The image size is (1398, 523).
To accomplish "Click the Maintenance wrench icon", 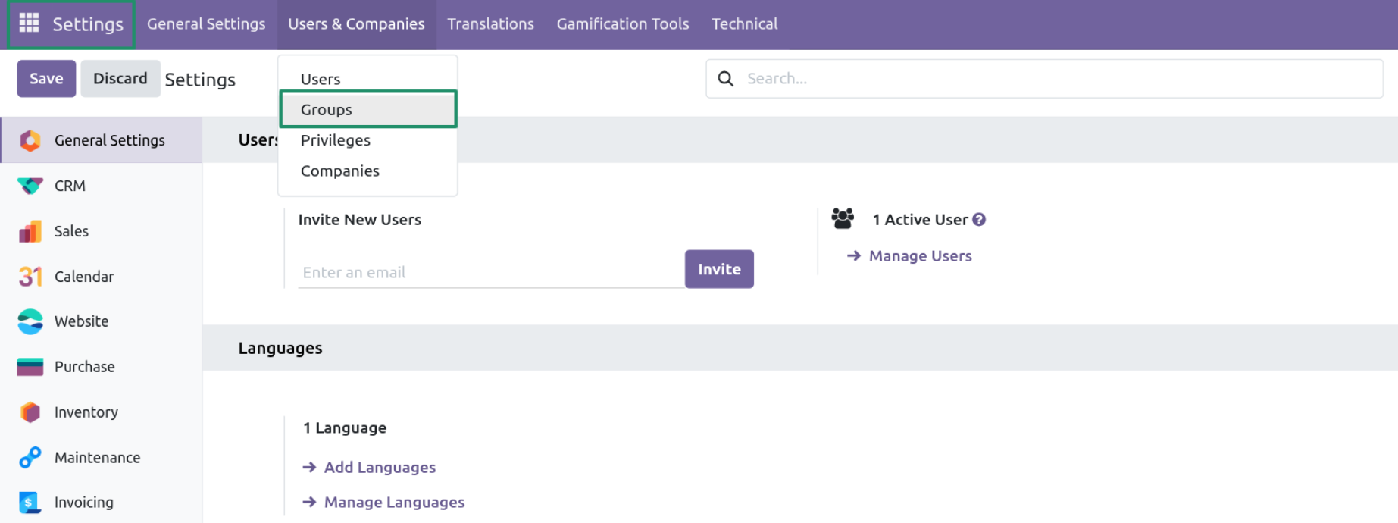I will pyautogui.click(x=30, y=458).
